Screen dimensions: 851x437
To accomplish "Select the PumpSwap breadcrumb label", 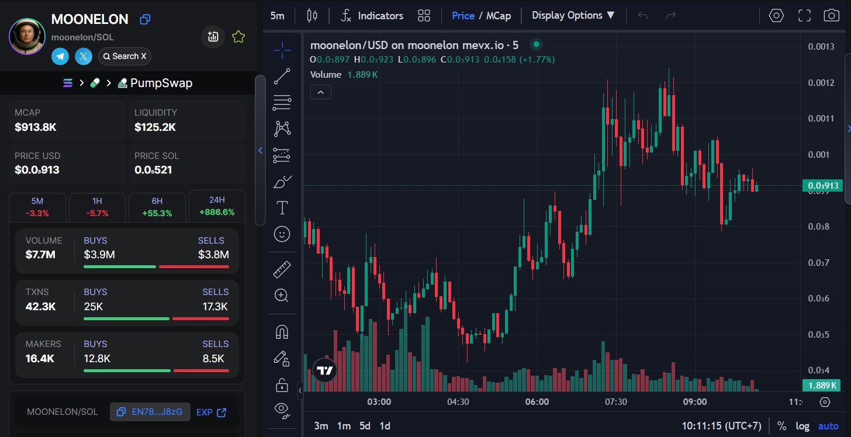I will (161, 83).
